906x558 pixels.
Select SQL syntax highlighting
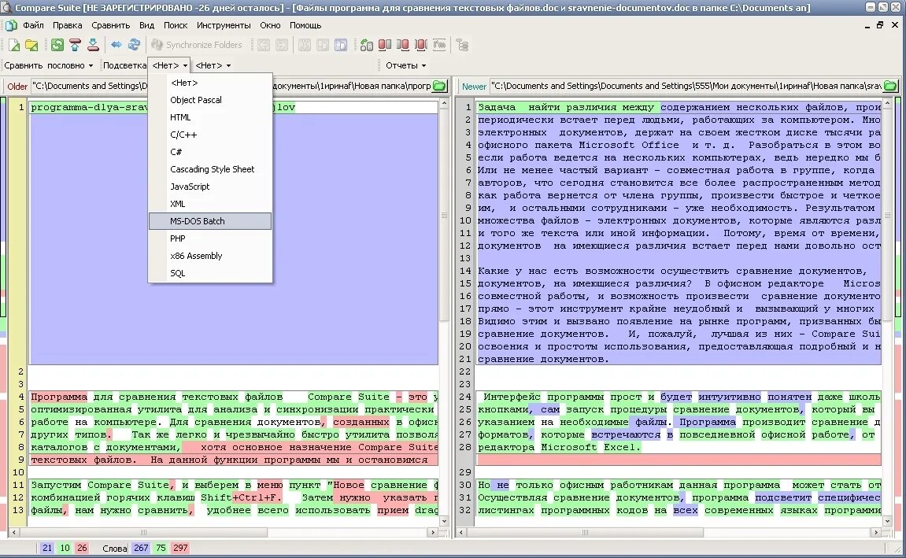pos(209,273)
